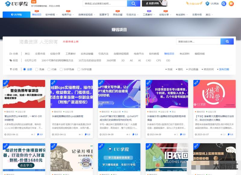Select the 付费 price radio button
Screen dimensions: 241x175
49,69
